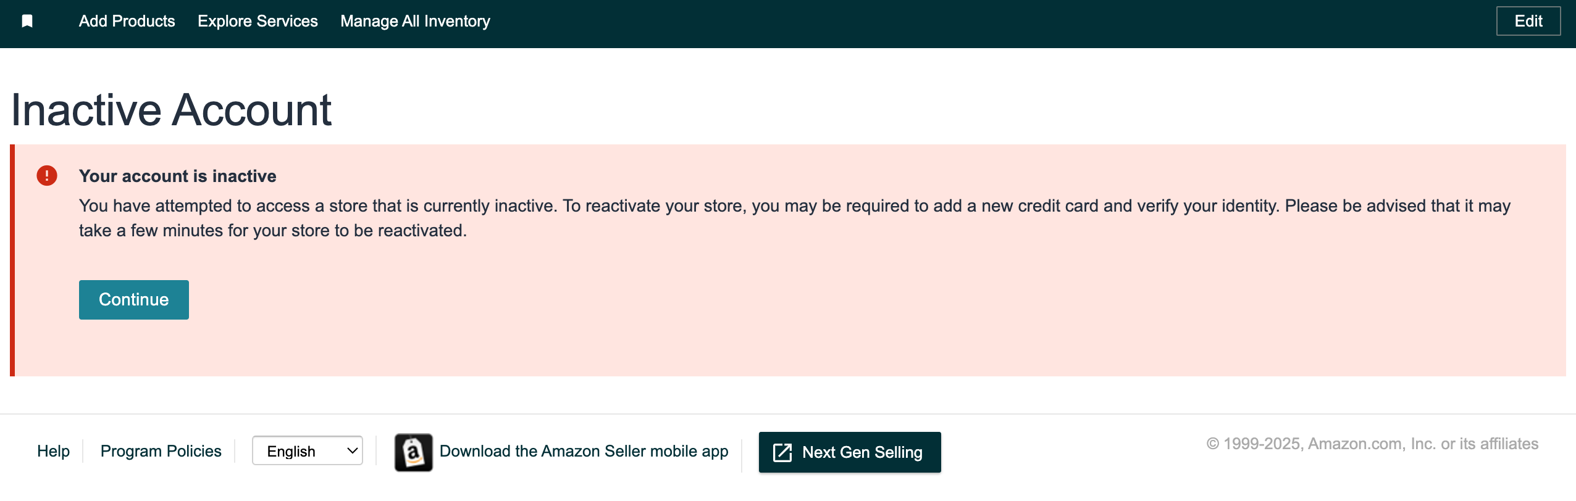
Task: Click the inactive store explanation message text
Action: 795,218
